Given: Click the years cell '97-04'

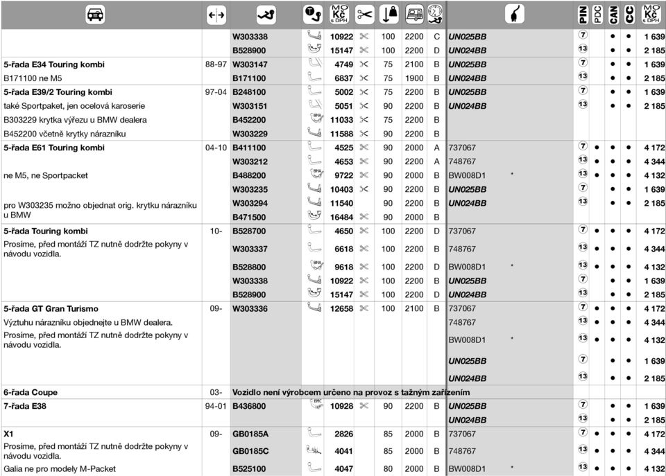Looking at the screenshot, I should (x=216, y=92).
